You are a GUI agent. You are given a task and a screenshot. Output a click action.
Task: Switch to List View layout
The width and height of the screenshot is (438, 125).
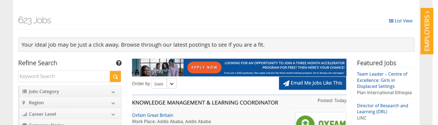pos(401,21)
